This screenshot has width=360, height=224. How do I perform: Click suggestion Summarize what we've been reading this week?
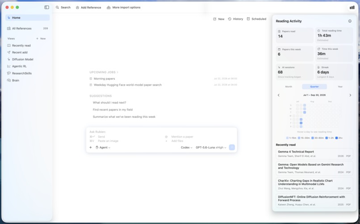(x=124, y=117)
